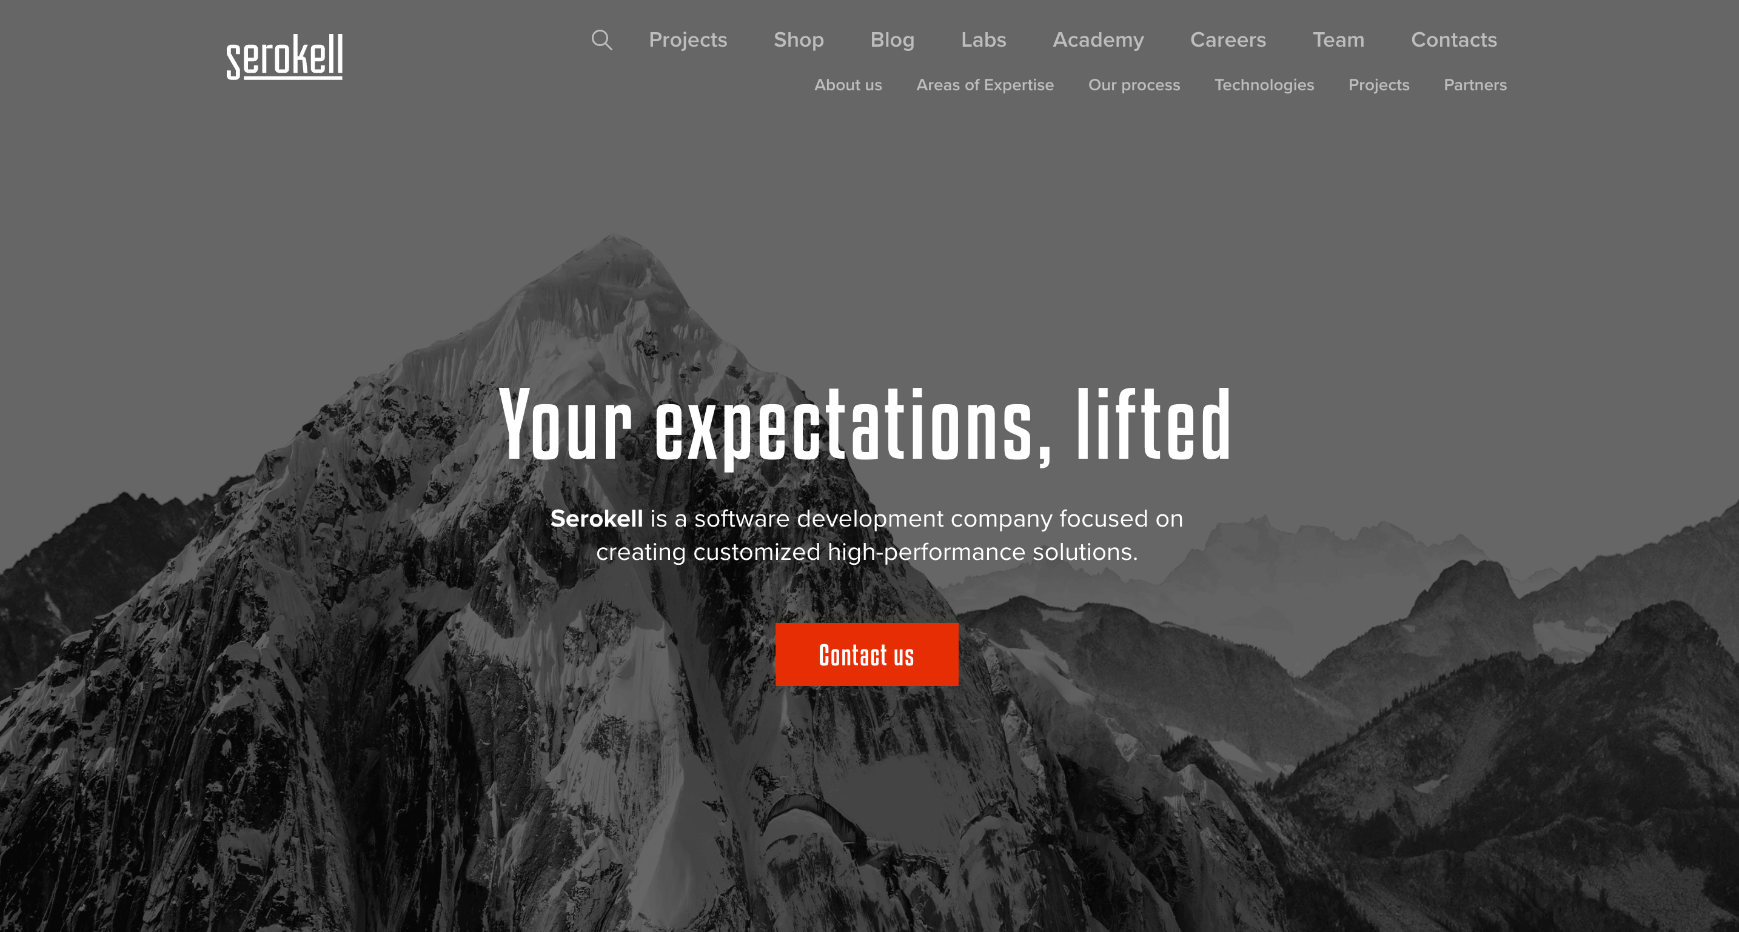Expand the navbar search input field
The width and height of the screenshot is (1739, 932).
601,40
